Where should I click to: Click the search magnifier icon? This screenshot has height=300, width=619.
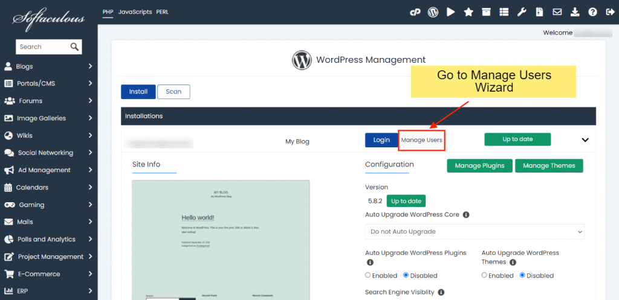click(74, 46)
